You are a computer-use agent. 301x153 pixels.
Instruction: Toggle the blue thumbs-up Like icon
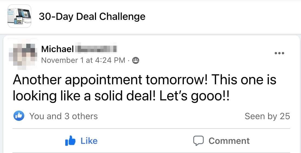click(70, 141)
